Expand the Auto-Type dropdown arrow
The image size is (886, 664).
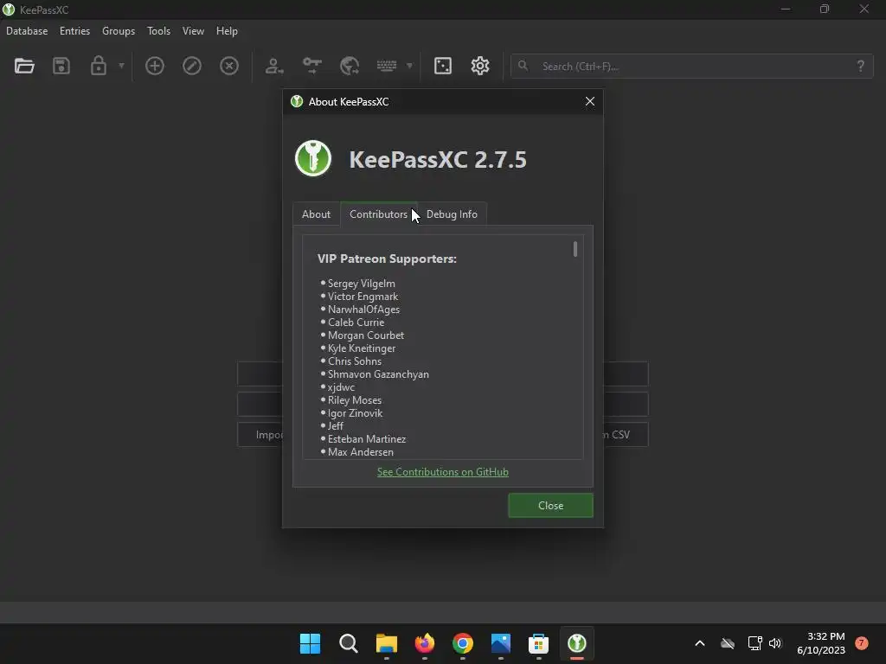[x=409, y=66]
